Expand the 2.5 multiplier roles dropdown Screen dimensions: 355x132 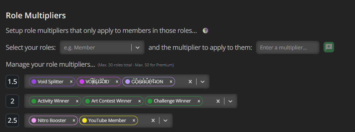[165, 120]
